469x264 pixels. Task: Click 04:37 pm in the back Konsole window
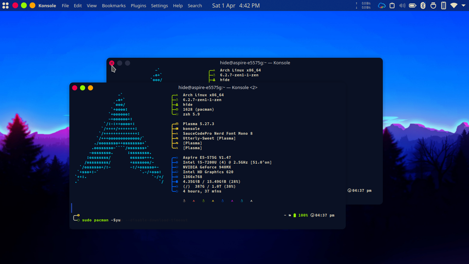[x=362, y=190]
